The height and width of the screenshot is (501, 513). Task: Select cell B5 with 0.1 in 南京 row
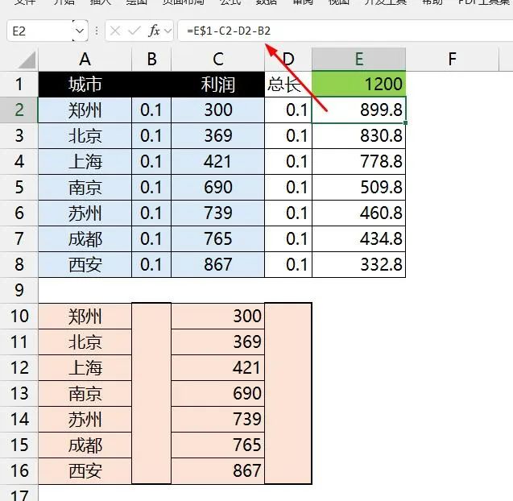pos(151,188)
